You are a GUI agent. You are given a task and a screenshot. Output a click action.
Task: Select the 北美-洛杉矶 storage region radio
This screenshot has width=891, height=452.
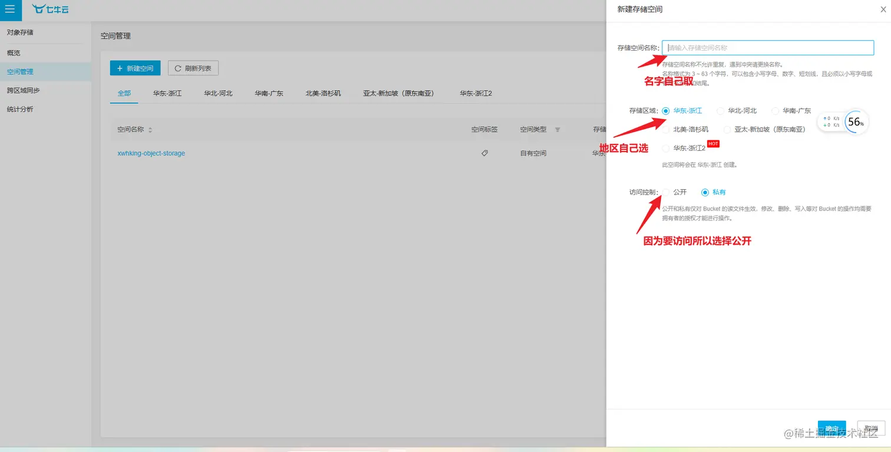click(666, 130)
